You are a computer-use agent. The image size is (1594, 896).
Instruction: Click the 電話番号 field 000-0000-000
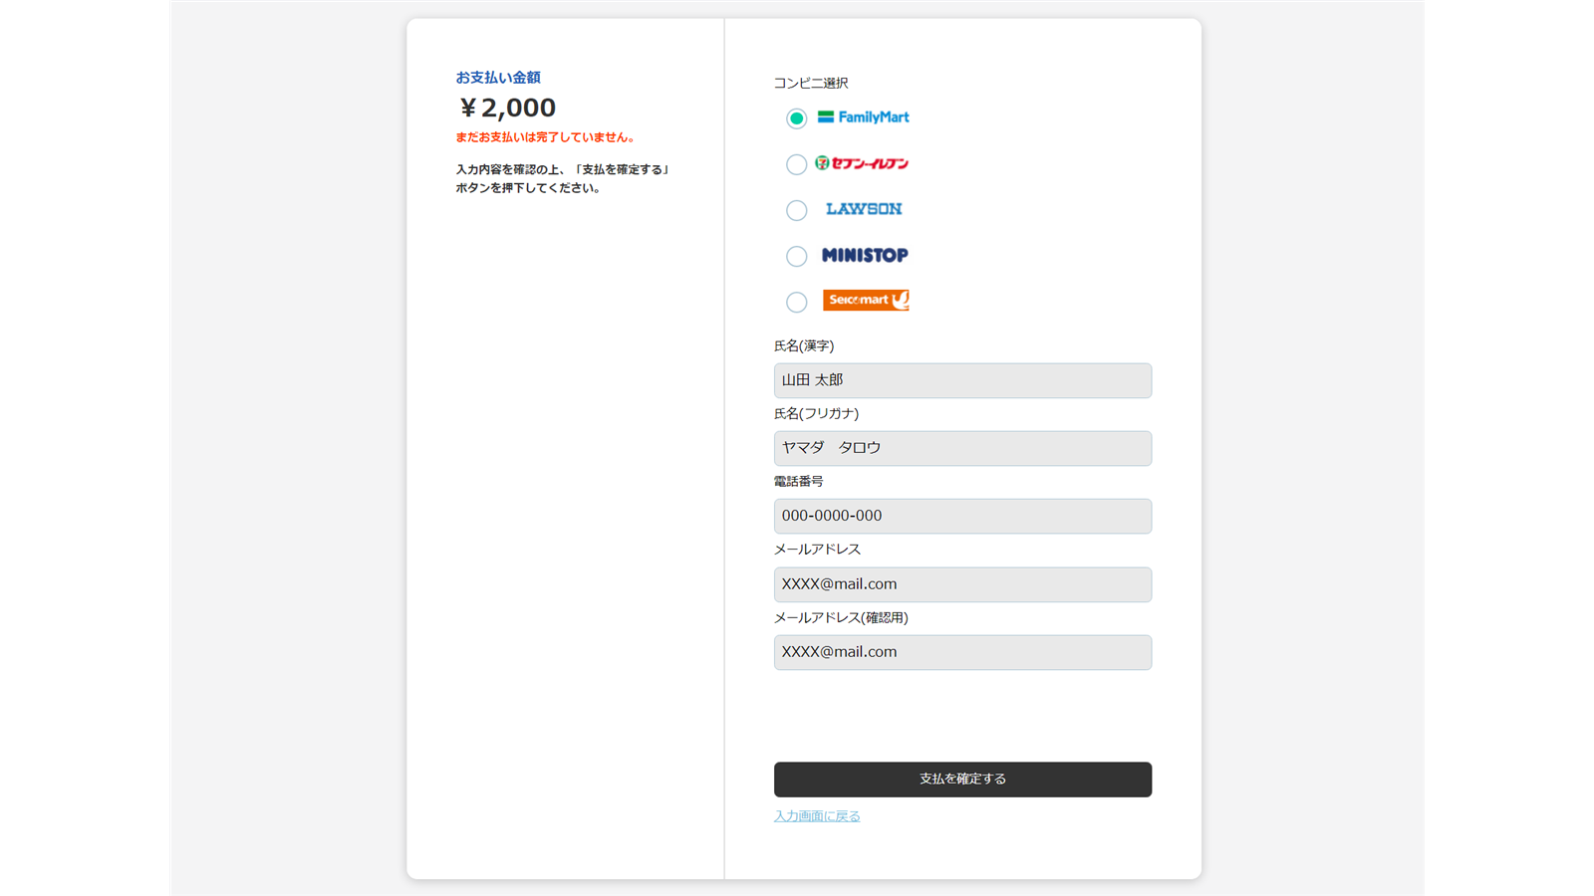click(962, 516)
